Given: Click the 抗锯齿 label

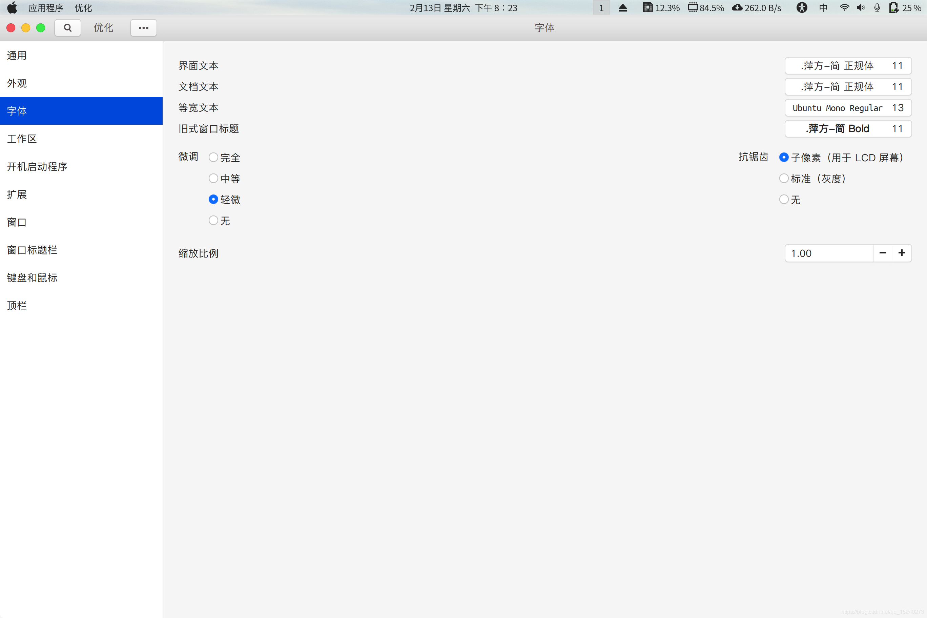Looking at the screenshot, I should (x=753, y=157).
